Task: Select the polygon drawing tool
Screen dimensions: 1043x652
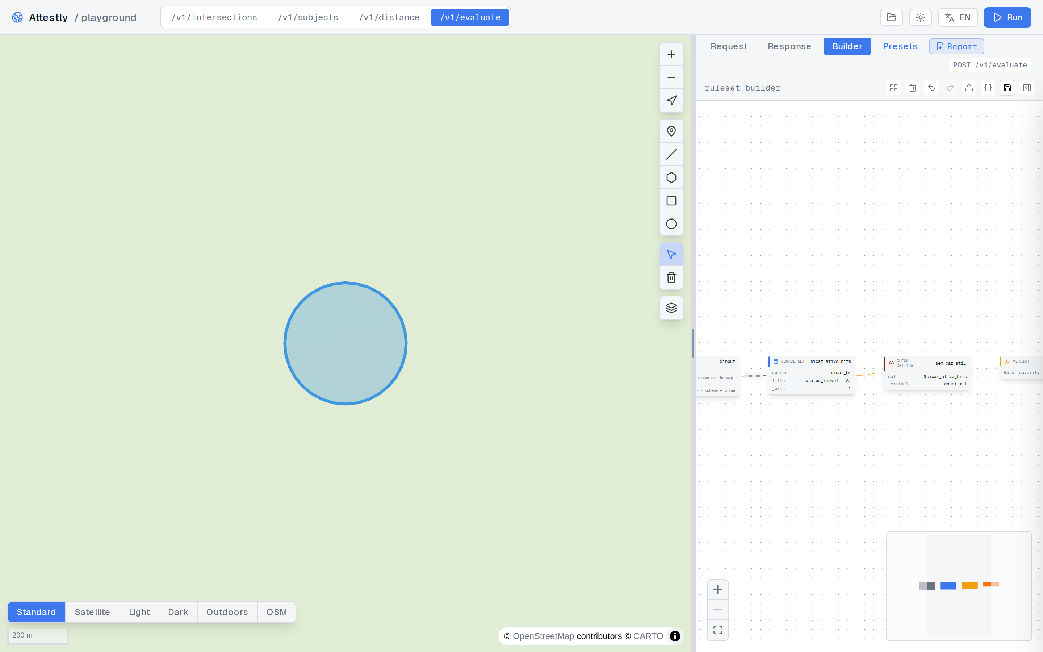Action: 671,177
